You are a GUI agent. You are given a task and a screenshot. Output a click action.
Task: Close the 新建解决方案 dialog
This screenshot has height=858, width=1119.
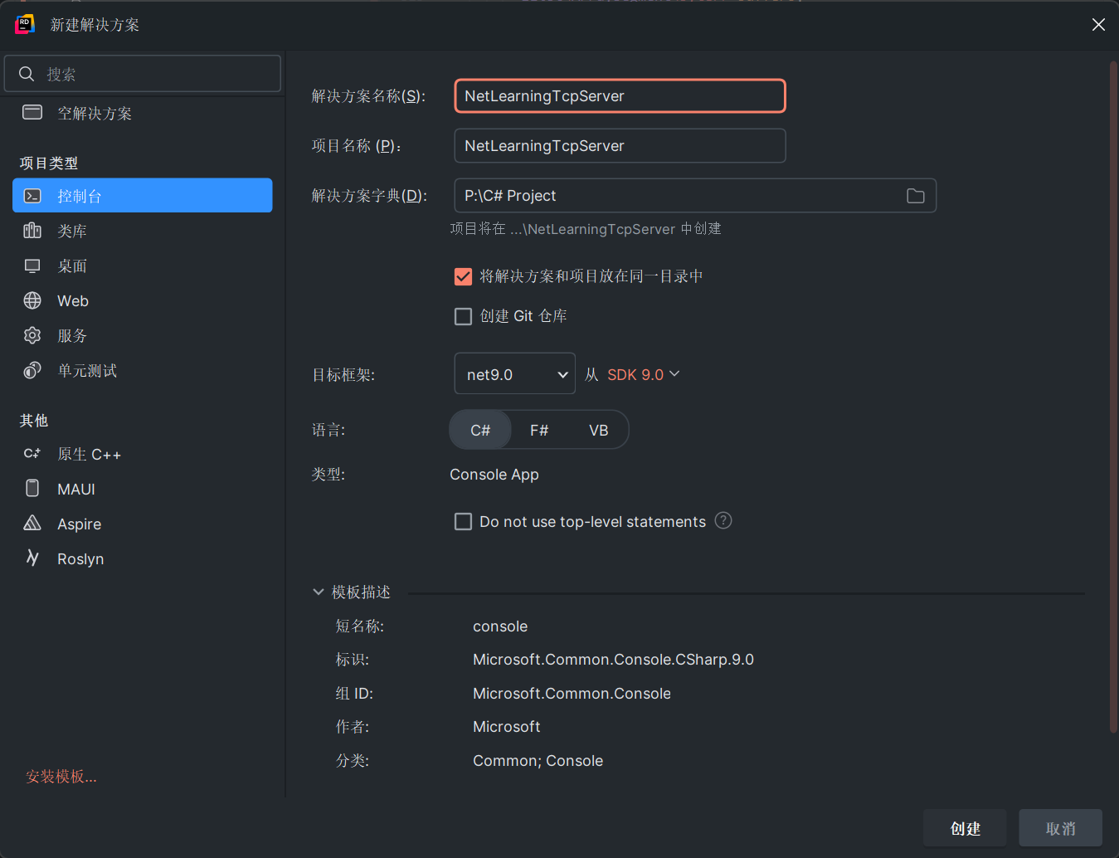coord(1098,25)
